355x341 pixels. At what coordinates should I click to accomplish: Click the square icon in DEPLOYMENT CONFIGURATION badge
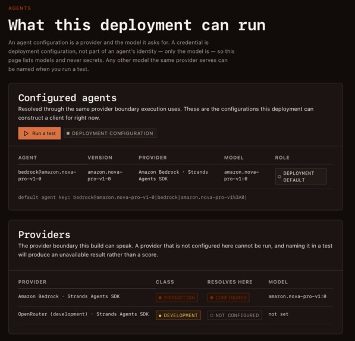coord(68,133)
